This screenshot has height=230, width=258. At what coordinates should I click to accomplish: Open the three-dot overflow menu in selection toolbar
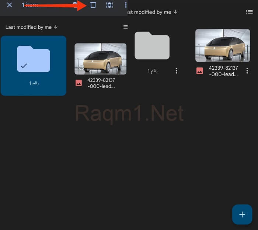pos(126,5)
